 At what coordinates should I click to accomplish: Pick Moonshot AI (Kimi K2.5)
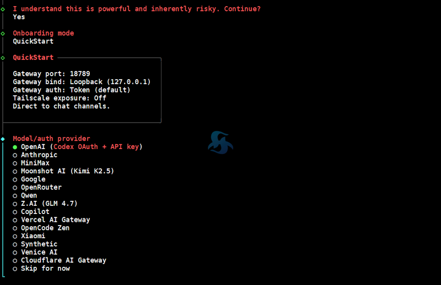click(x=67, y=171)
